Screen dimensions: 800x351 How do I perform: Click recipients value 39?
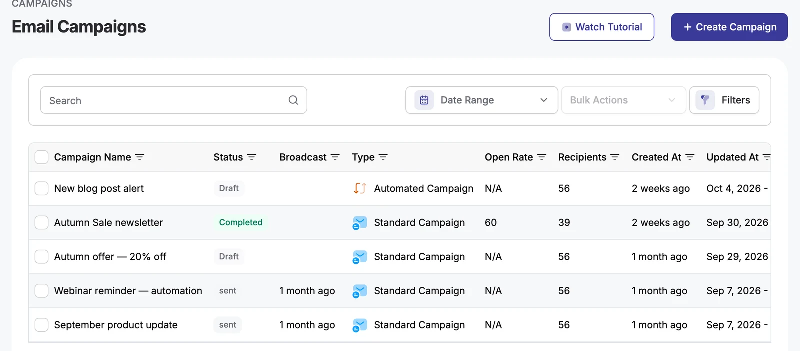[x=564, y=223]
